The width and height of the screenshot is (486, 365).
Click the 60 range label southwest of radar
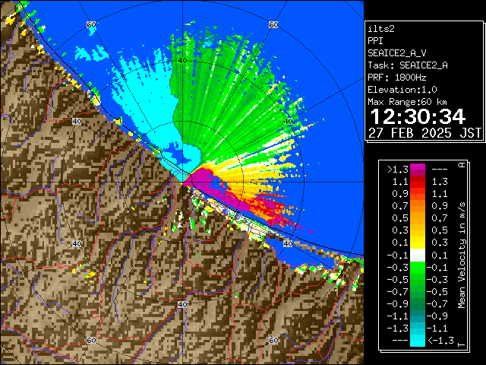point(91,340)
